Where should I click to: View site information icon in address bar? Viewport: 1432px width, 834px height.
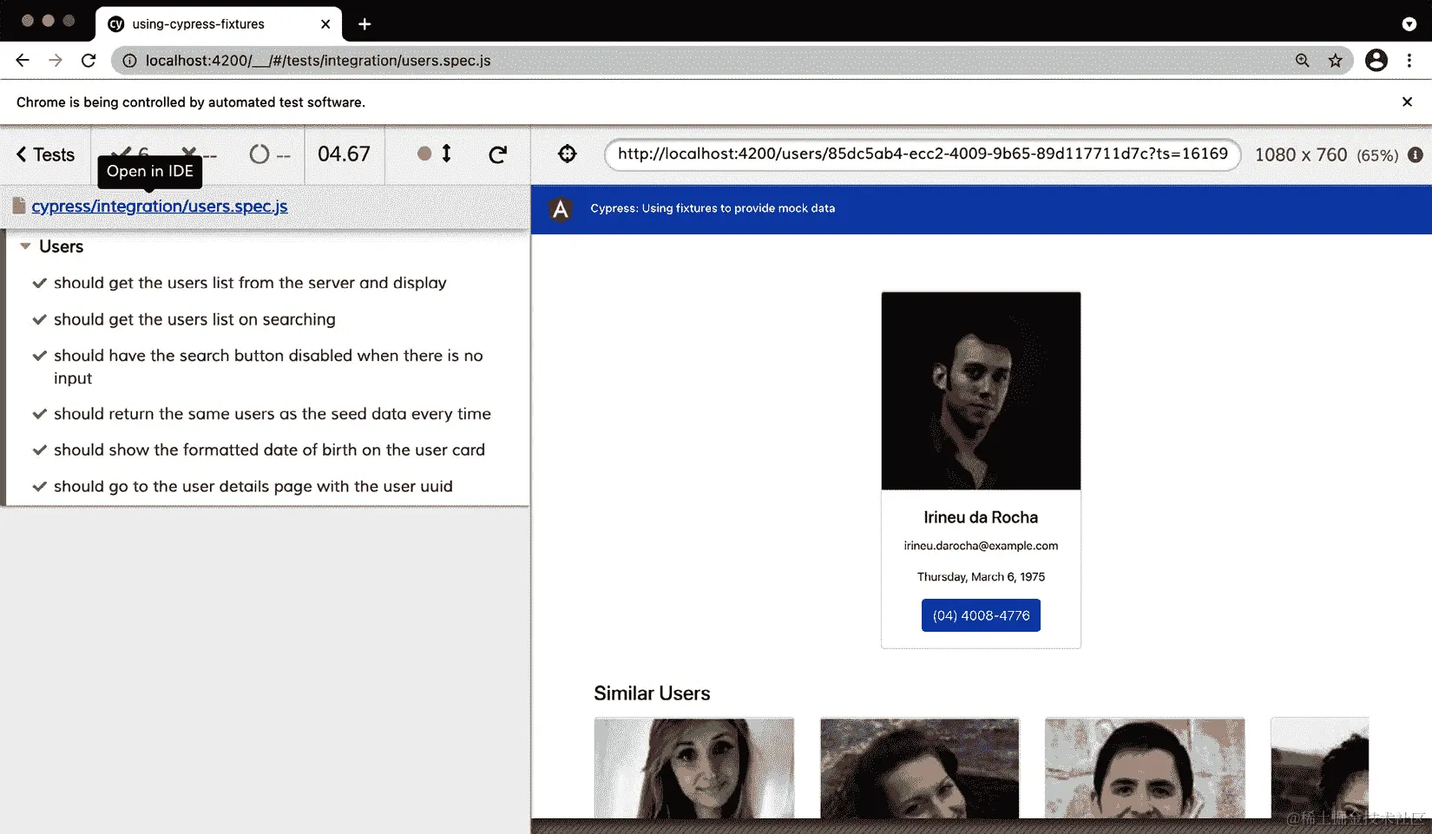coord(129,61)
